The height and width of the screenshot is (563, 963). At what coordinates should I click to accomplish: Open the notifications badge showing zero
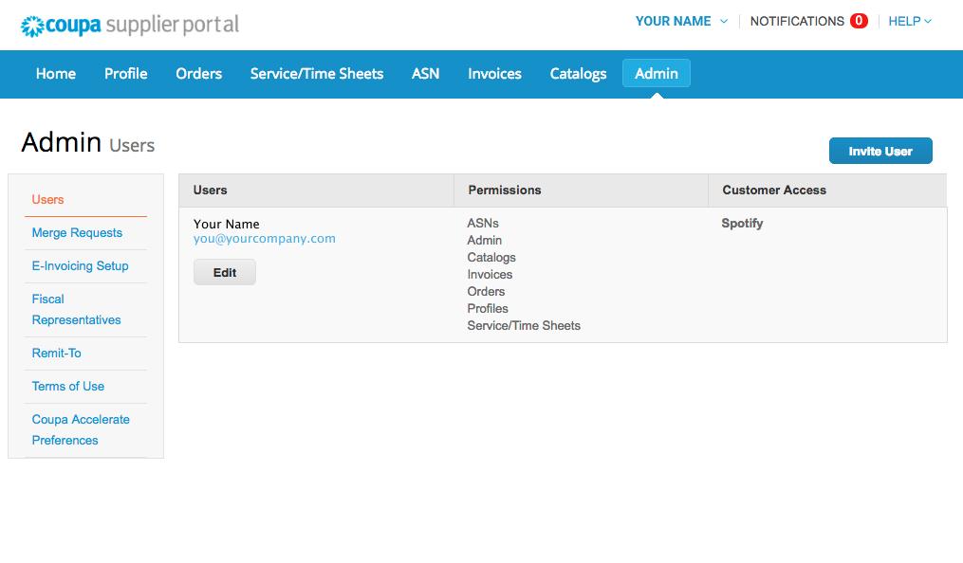[857, 21]
